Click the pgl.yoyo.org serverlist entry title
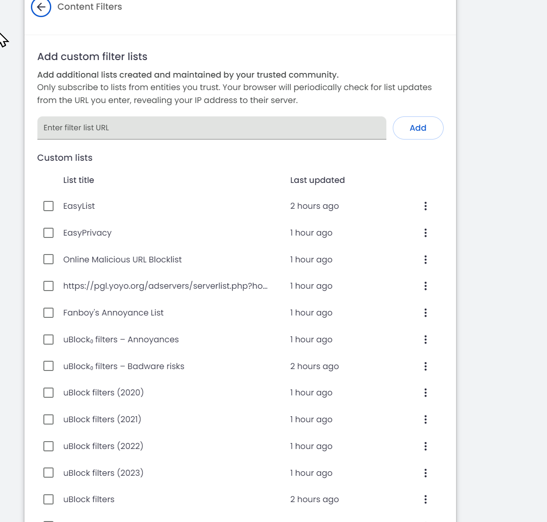Image resolution: width=547 pixels, height=522 pixels. (165, 286)
